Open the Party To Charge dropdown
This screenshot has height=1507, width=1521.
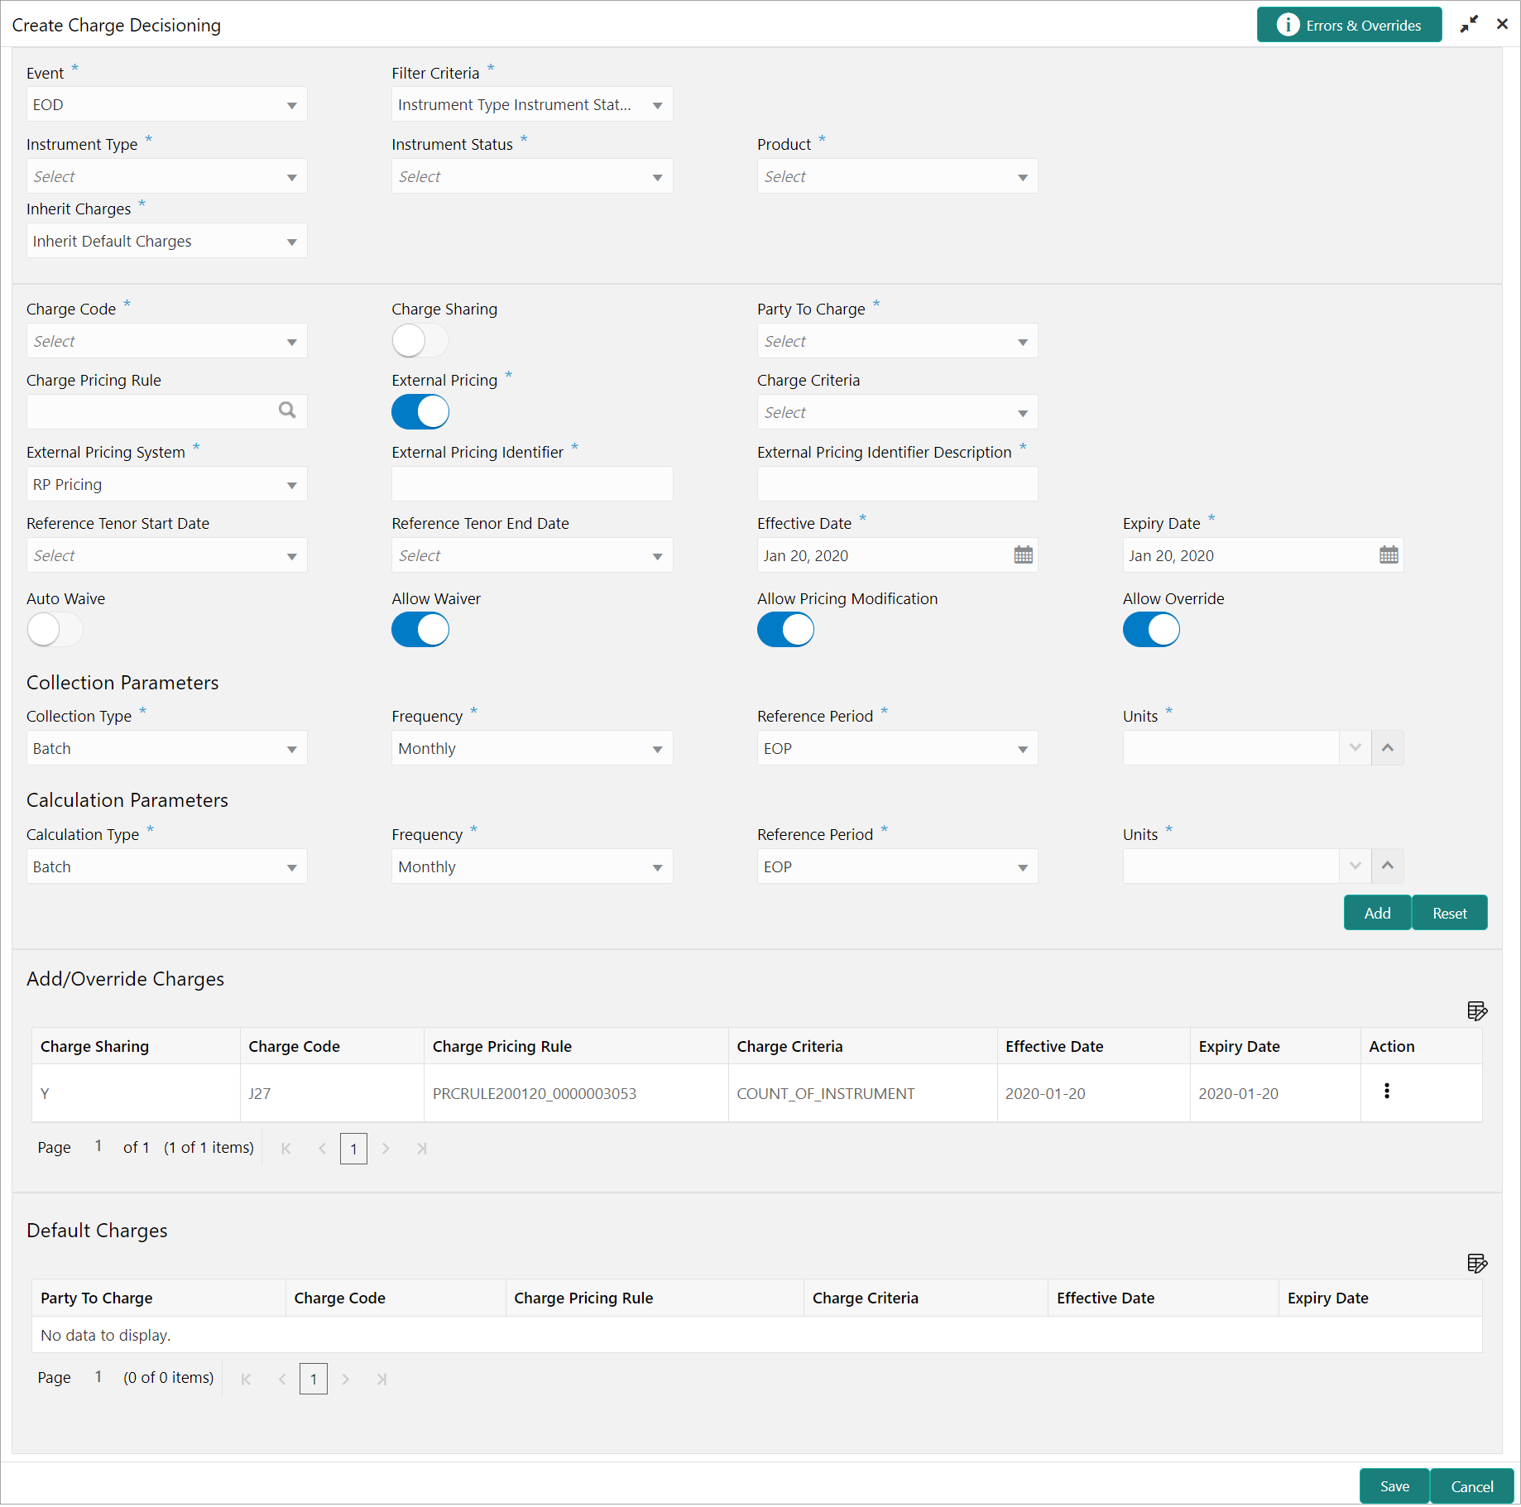point(897,341)
